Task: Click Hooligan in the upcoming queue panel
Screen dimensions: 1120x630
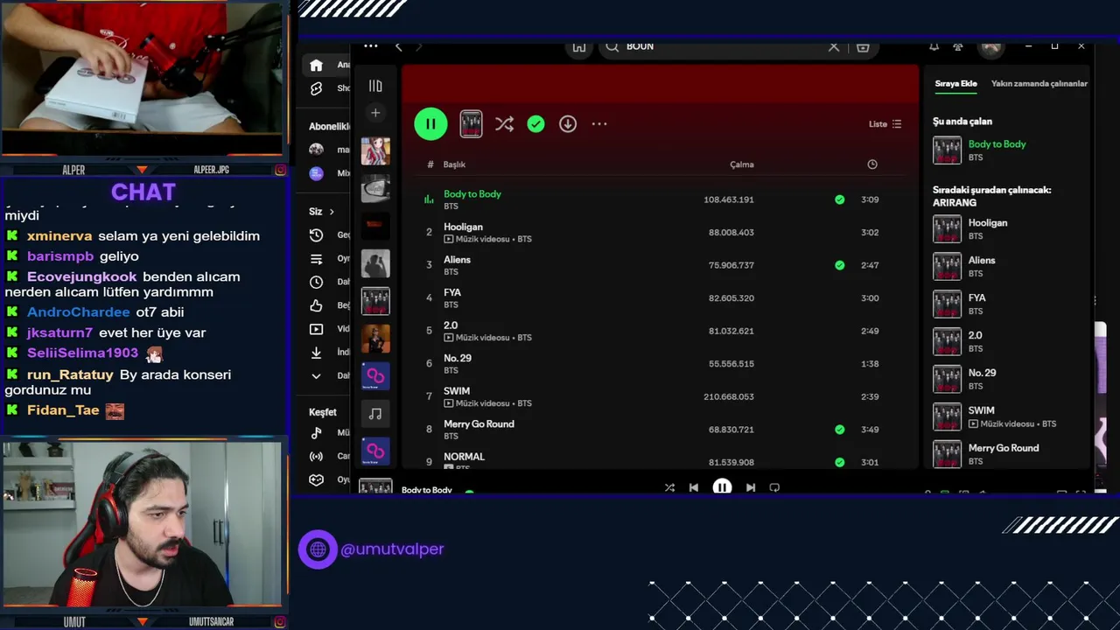Action: coord(987,223)
